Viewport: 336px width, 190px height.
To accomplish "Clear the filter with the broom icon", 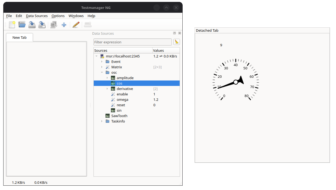I will pyautogui.click(x=177, y=42).
